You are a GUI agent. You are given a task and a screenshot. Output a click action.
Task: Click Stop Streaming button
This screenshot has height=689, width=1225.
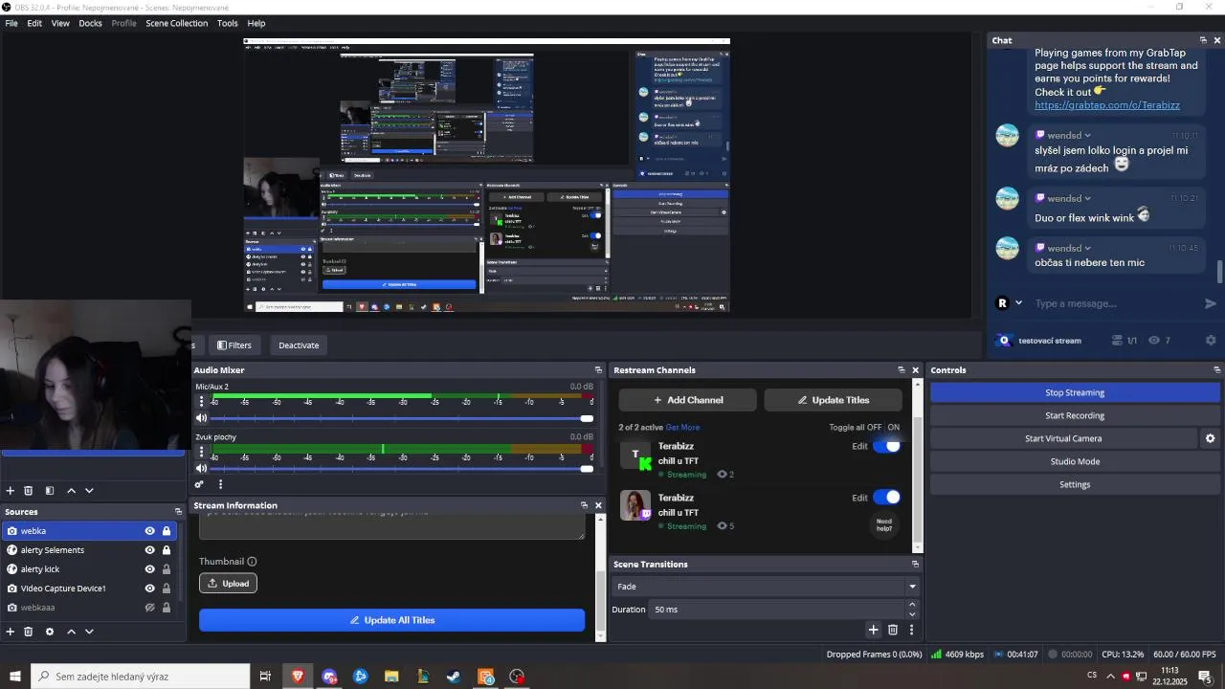tap(1075, 392)
